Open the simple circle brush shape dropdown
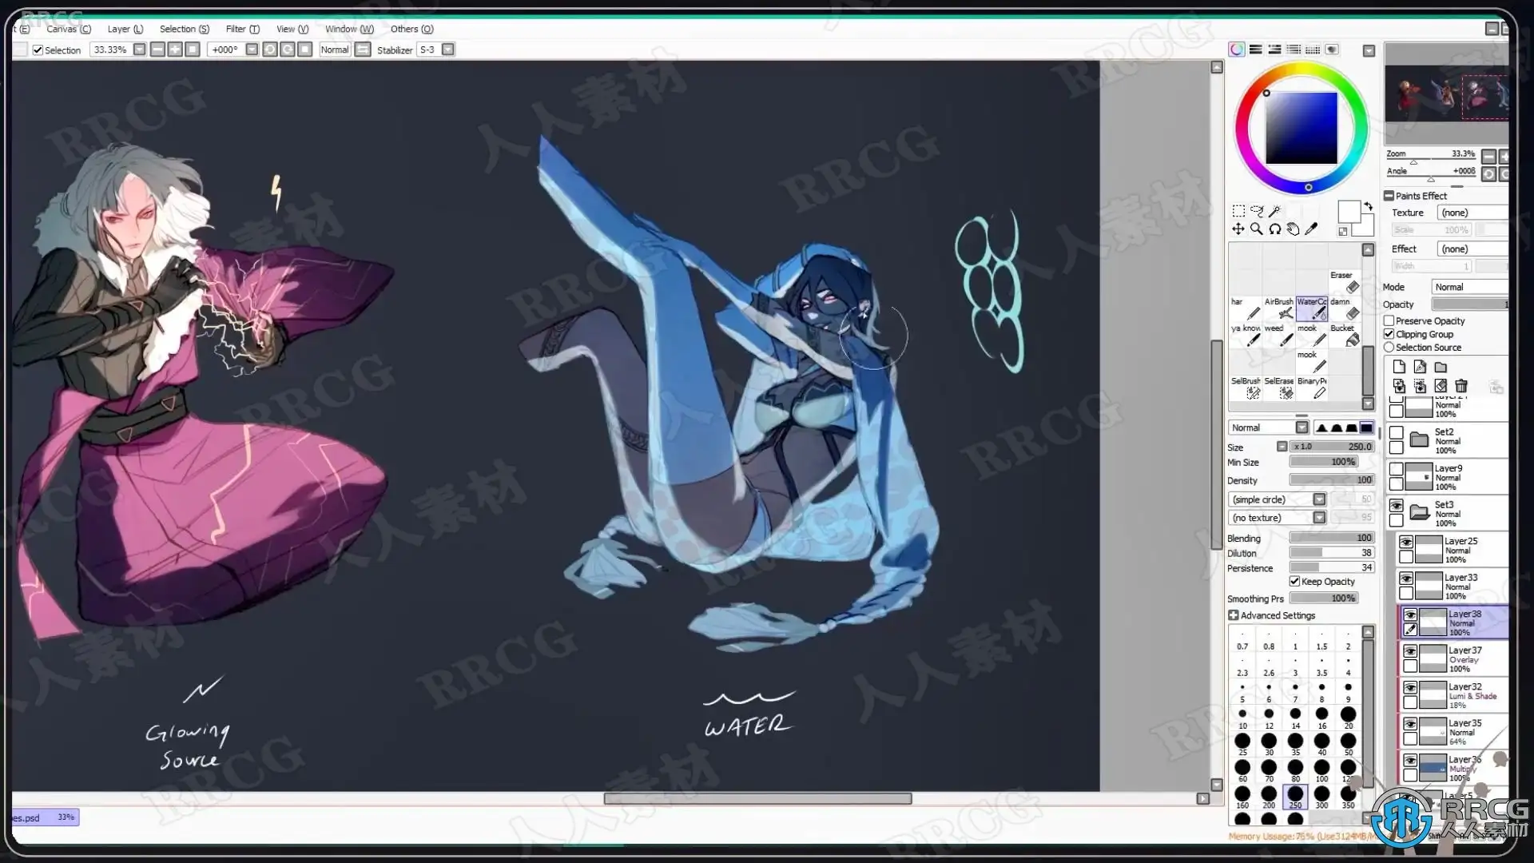Screen dimensions: 1534x863 (x=1319, y=499)
